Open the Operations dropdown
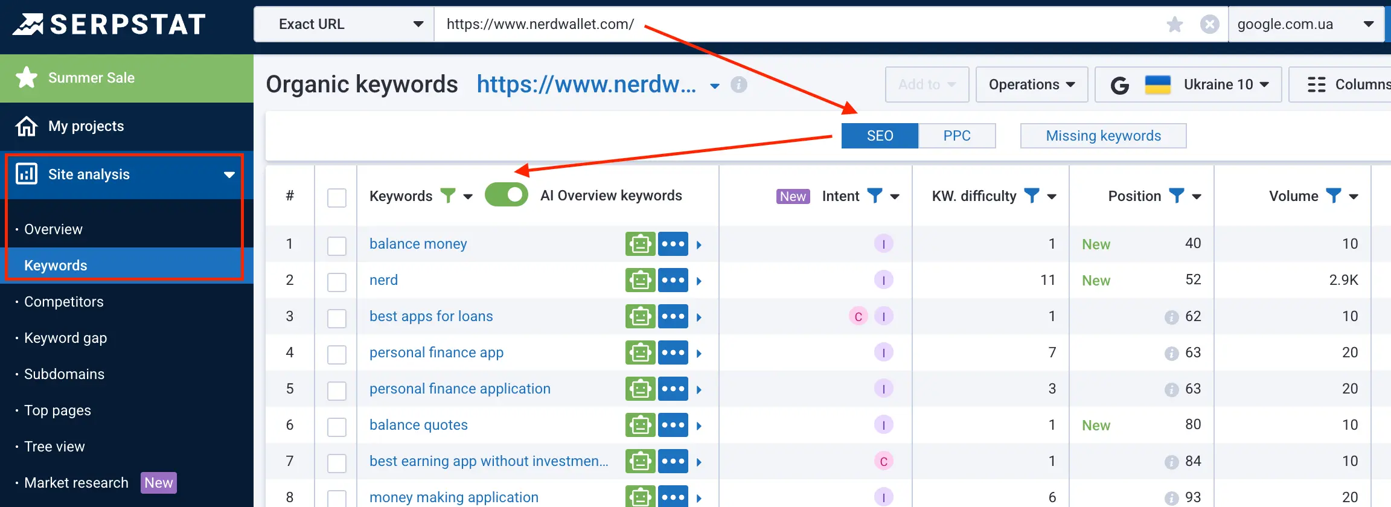 (x=1032, y=84)
